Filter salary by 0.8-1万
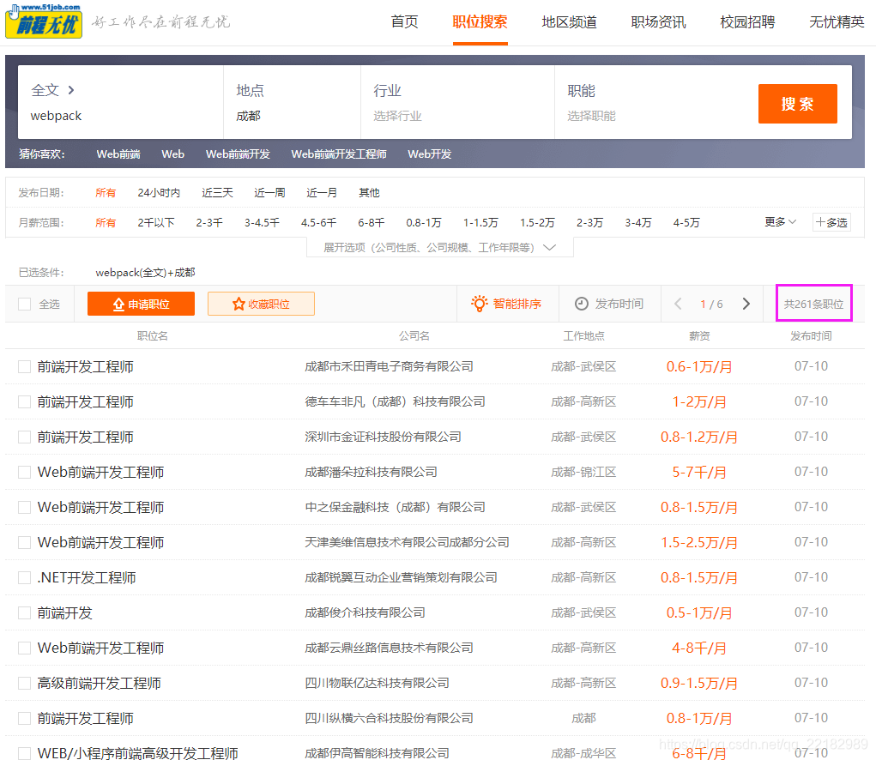This screenshot has width=876, height=760. pyautogui.click(x=424, y=223)
